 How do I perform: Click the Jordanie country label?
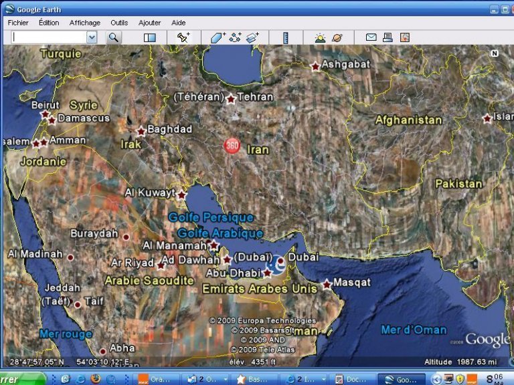coord(44,161)
